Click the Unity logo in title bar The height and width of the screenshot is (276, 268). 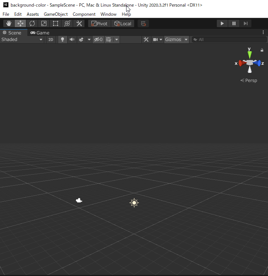point(6,5)
